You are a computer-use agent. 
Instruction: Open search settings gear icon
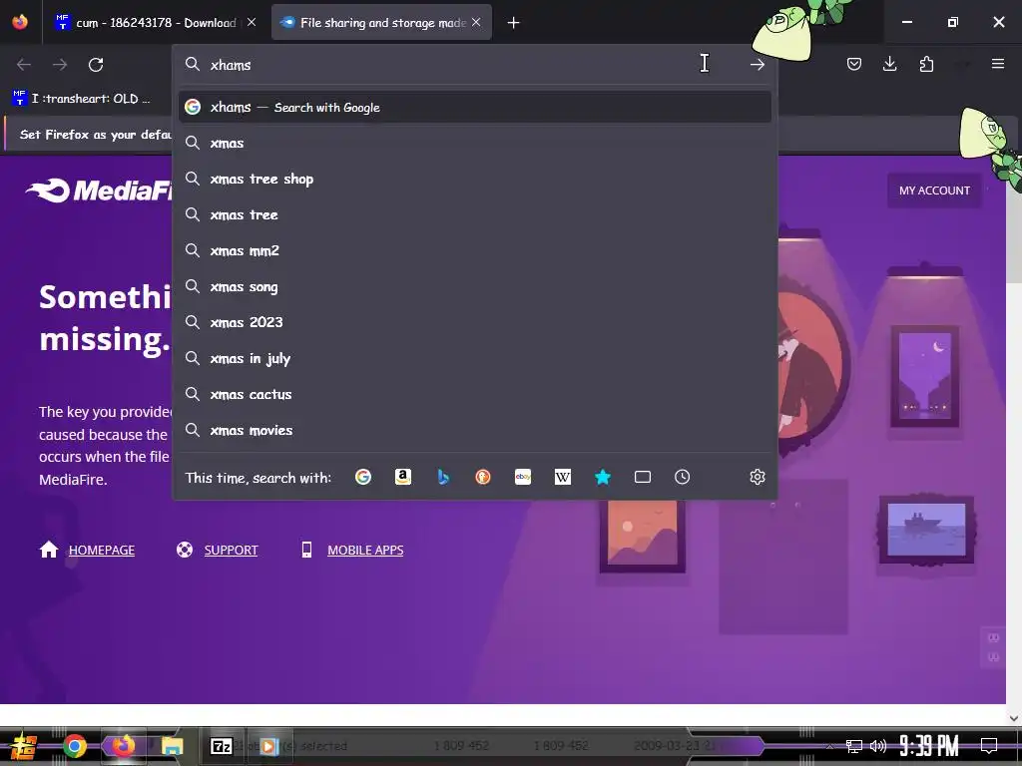point(758,477)
